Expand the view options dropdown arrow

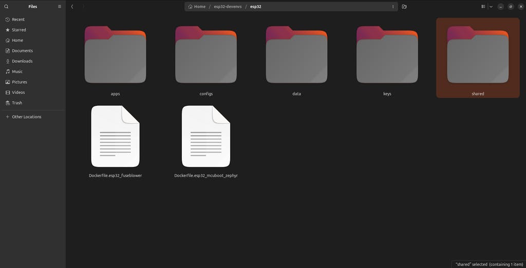click(491, 6)
